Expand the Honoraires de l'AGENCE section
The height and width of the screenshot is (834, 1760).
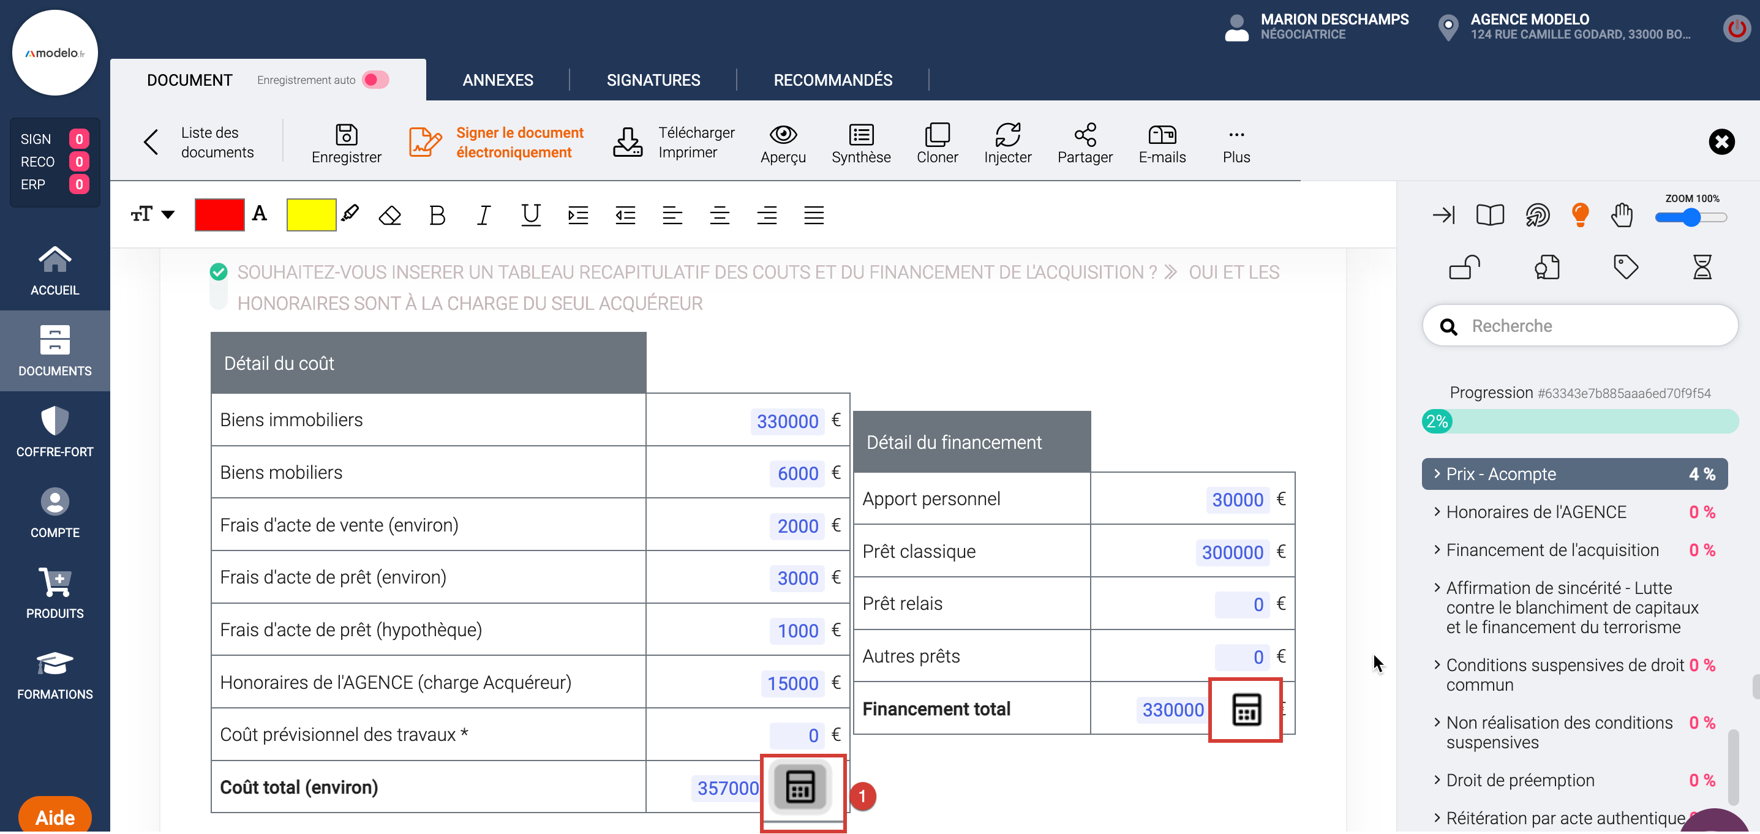click(1535, 513)
